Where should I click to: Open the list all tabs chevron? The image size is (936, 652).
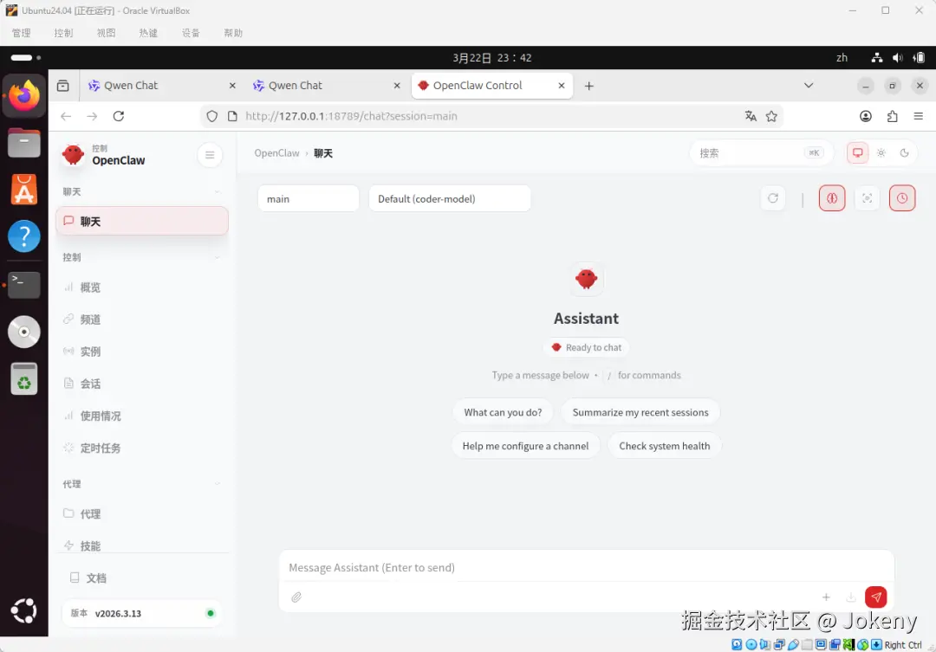click(x=809, y=86)
